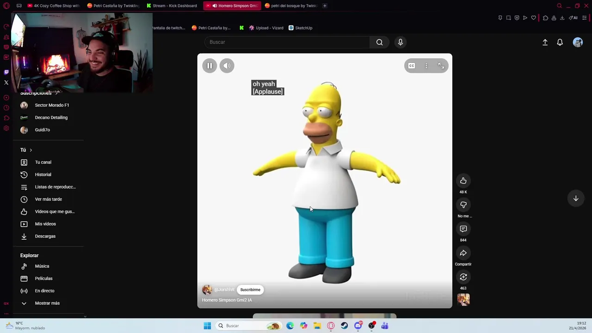Screen dimensions: 592x333
Task: Expand the Tú section chevron
Action: point(31,150)
